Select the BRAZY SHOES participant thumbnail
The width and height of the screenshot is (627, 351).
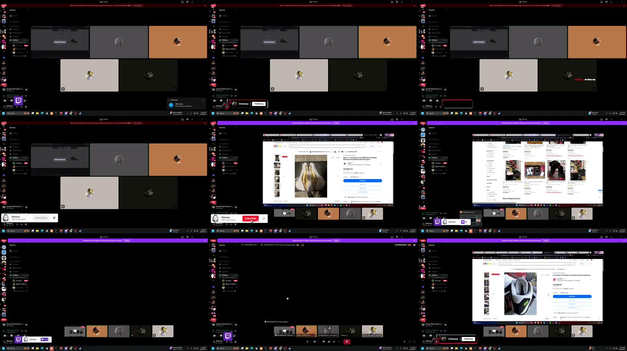pyautogui.click(x=306, y=331)
